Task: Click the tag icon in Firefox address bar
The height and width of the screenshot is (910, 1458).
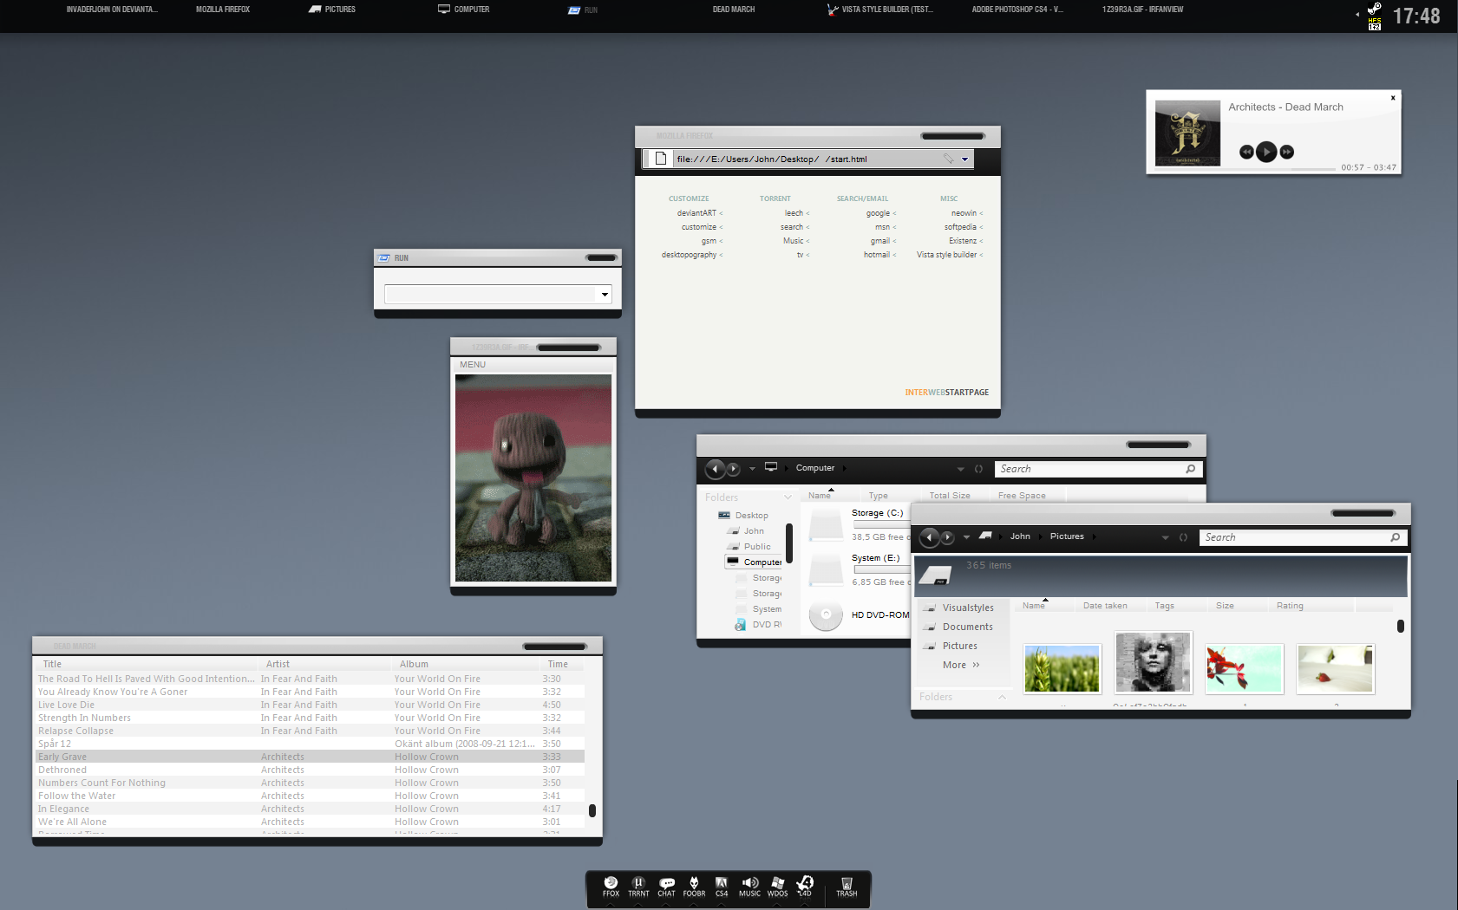Action: pyautogui.click(x=948, y=159)
